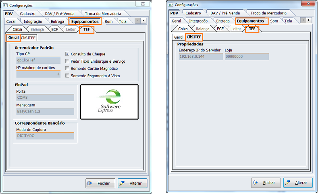Click the left tab-scroll arrow in left window

click(x=137, y=20)
